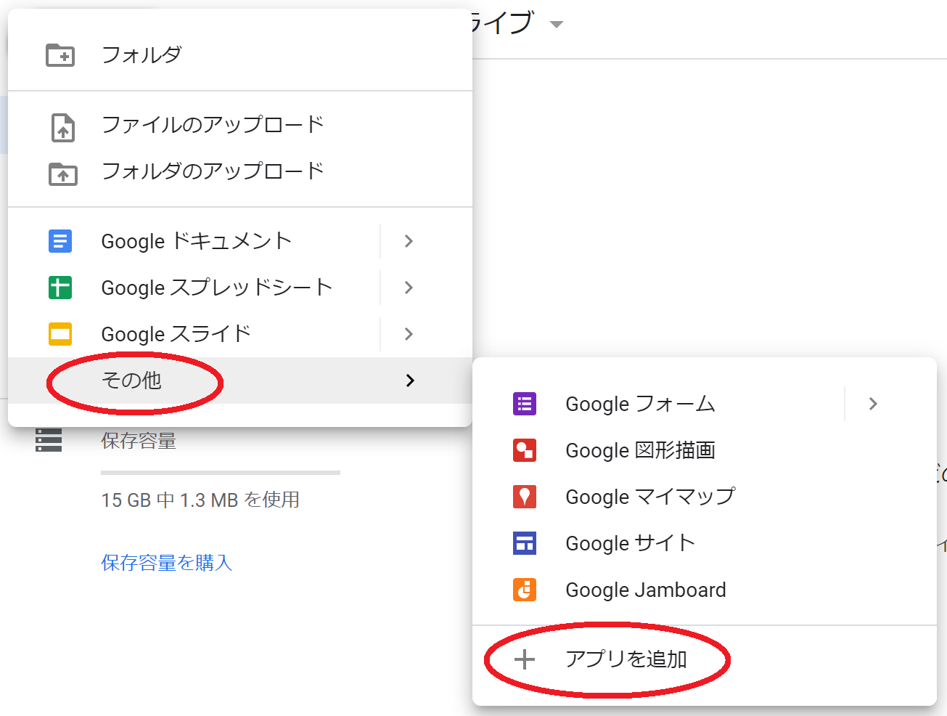947x716 pixels.
Task: Select Google サイト in submenu
Action: [x=705, y=543]
